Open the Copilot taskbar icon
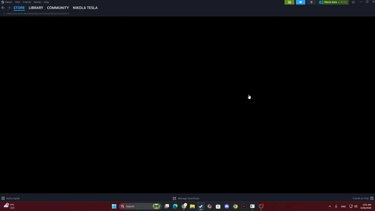 click(x=209, y=206)
